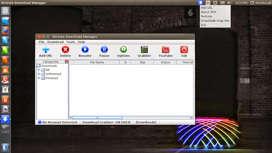Open the Amazon launcher icon
Image resolution: width=272 pixels, height=153 pixels.
(5, 90)
